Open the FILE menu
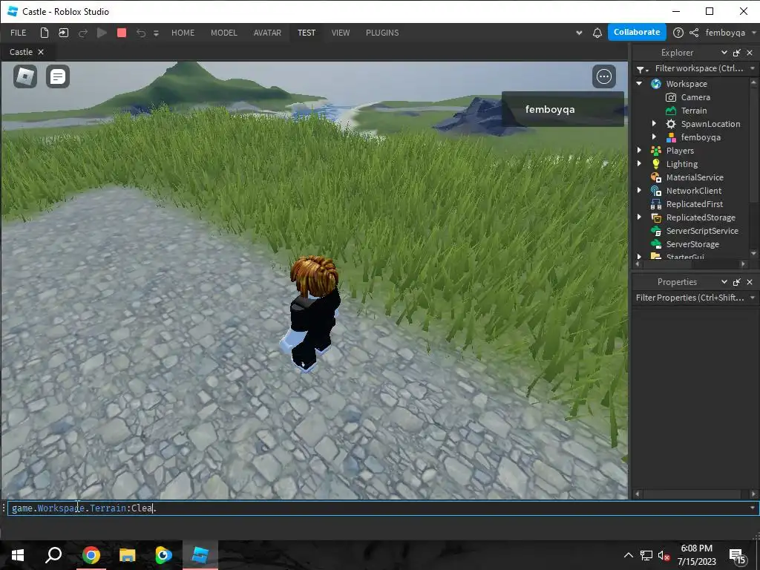The width and height of the screenshot is (760, 570). (19, 33)
